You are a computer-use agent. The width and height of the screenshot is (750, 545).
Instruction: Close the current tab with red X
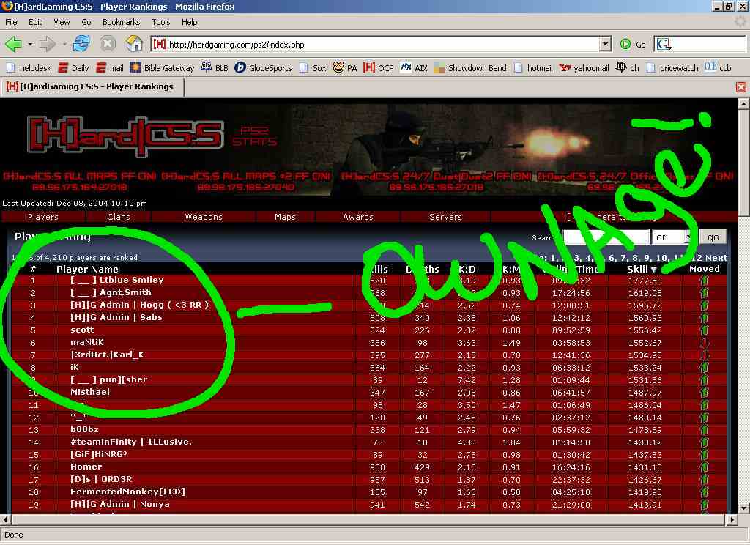point(740,87)
